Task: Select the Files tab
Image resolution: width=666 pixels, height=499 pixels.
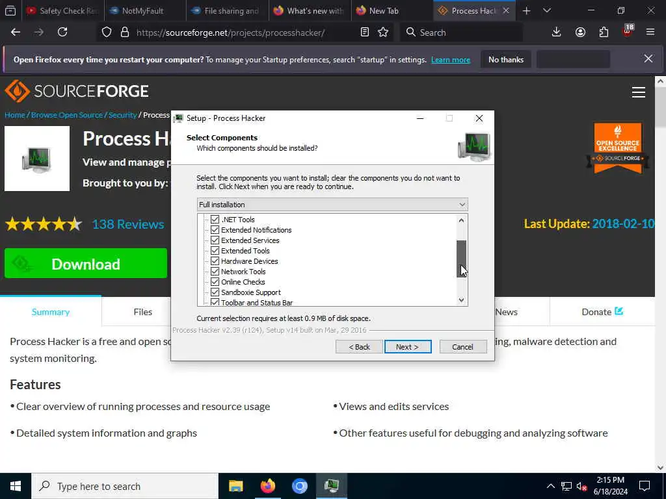Action: (x=142, y=312)
